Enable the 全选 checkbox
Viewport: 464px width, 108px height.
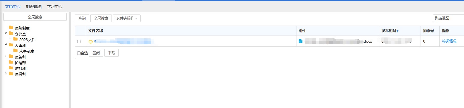[x=79, y=53]
